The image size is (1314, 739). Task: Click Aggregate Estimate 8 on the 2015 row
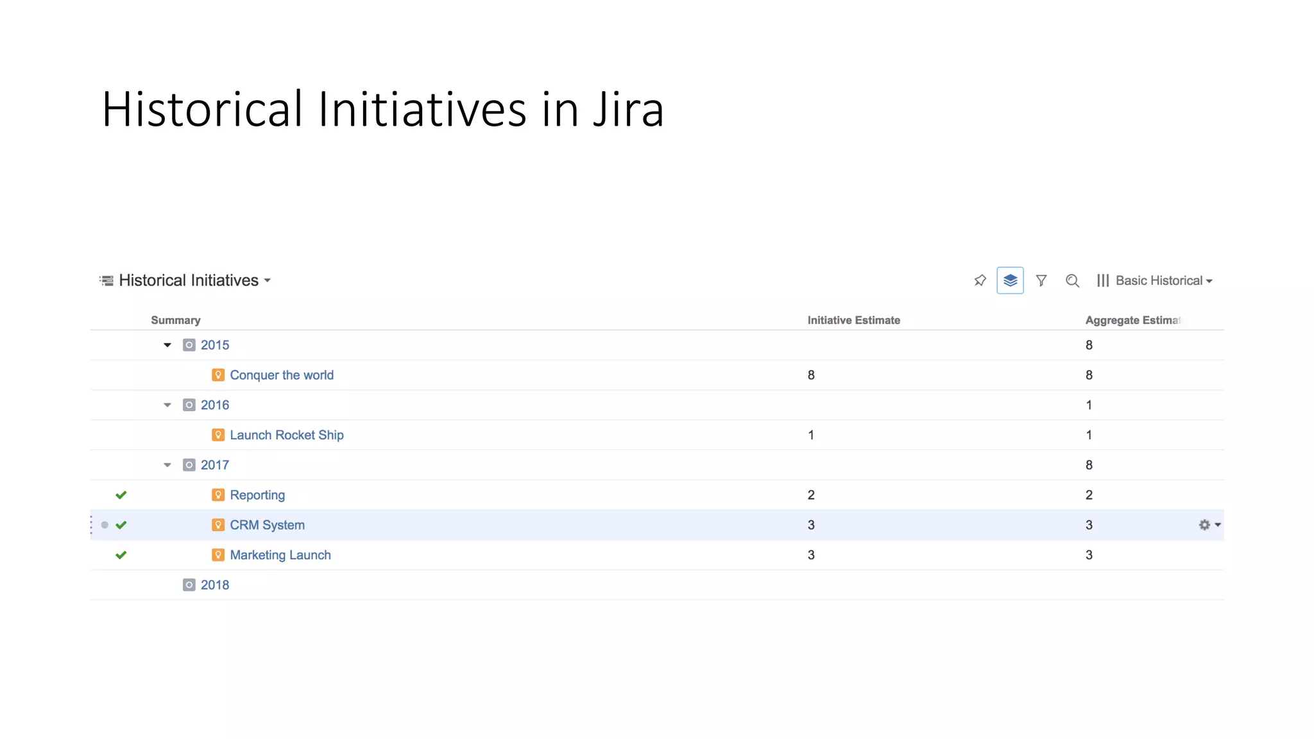click(1089, 345)
